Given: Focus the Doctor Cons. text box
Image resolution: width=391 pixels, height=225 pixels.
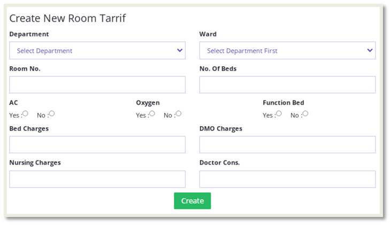Looking at the screenshot, I should point(287,179).
